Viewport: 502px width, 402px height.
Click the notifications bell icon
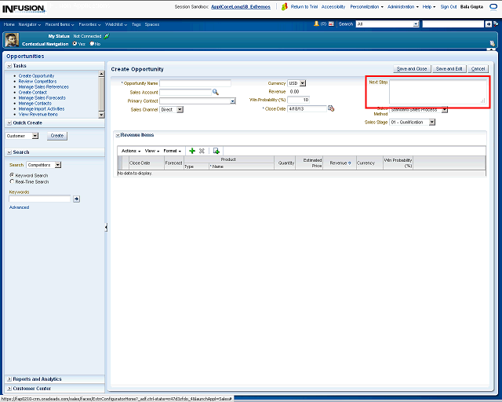coord(317,24)
